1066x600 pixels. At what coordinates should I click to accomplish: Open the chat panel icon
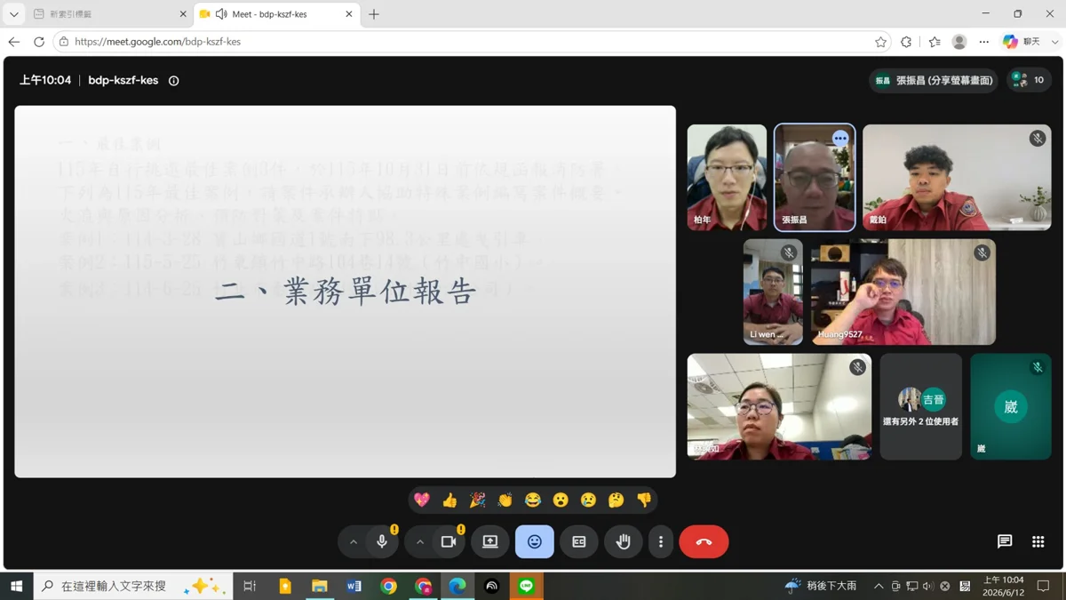1005,541
